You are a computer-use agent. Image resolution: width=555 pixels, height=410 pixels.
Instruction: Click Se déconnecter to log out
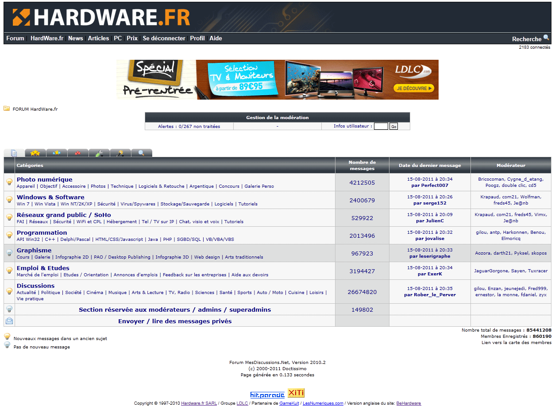coord(164,39)
